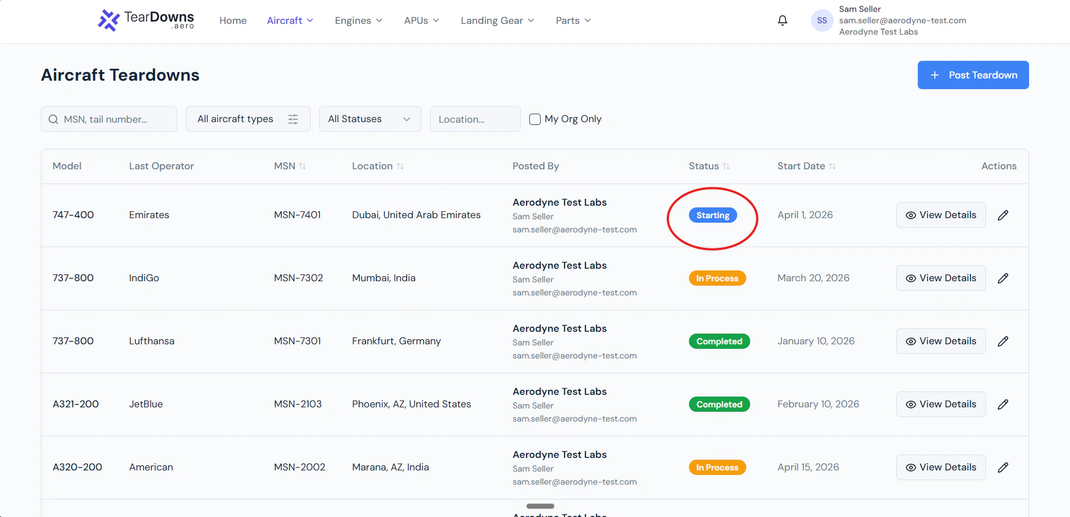Click the April 1, 2026 start date
The height and width of the screenshot is (517, 1070).
(805, 215)
